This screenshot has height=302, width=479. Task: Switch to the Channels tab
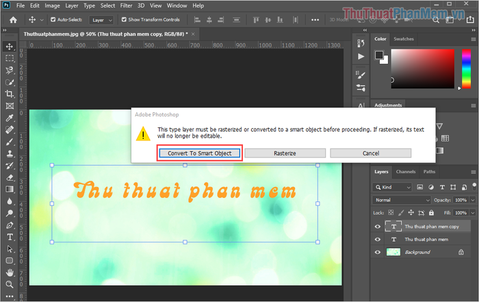point(406,172)
